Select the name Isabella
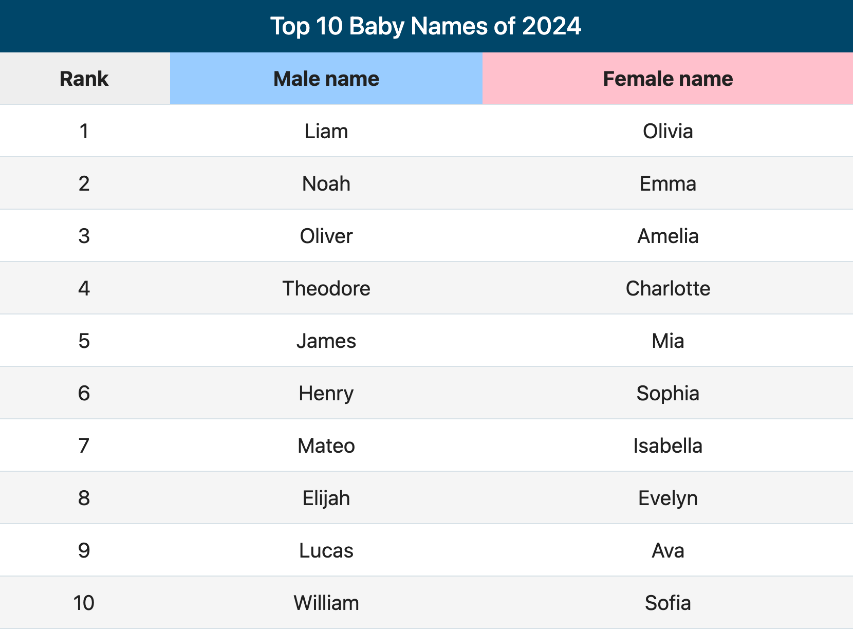The width and height of the screenshot is (853, 630). [668, 446]
